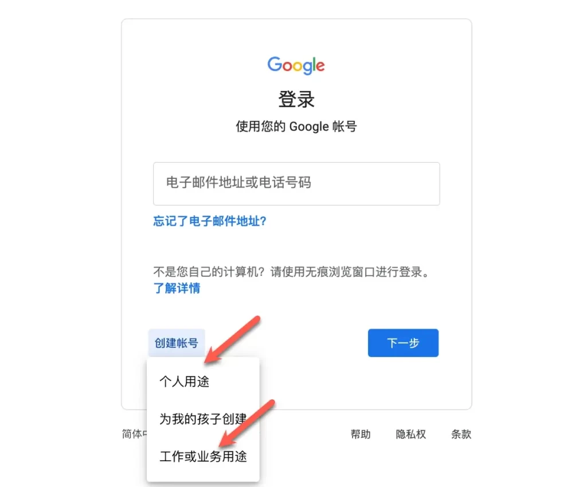Click the 请使用无痕浏览窗口进行登录 sentence

346,272
